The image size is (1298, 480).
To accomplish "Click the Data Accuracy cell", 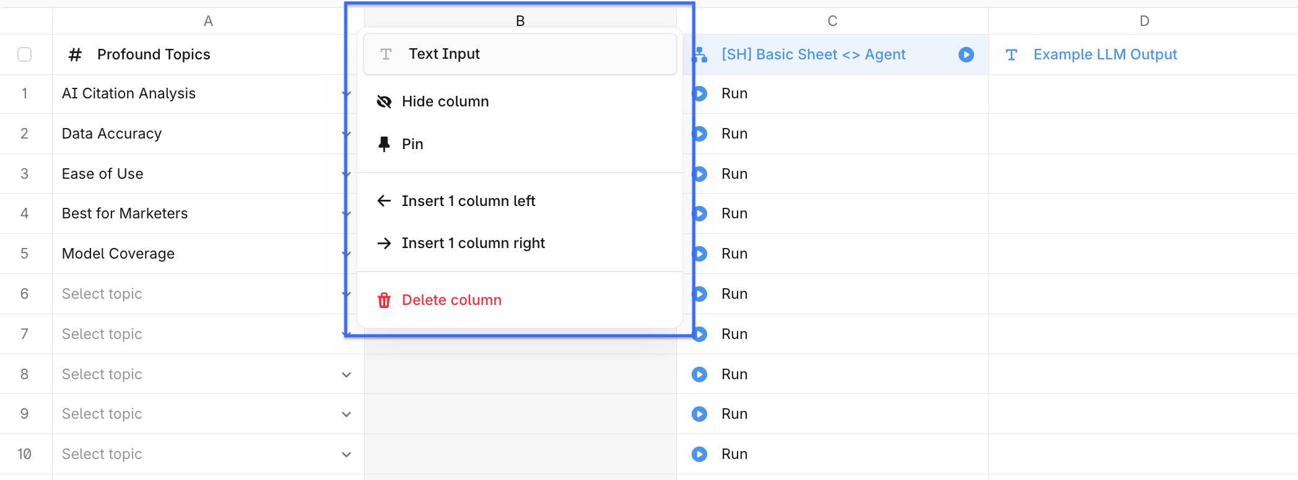I will (208, 134).
